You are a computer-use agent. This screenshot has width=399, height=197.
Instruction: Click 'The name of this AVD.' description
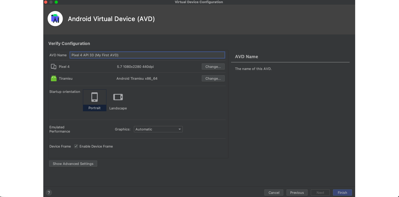(x=253, y=69)
